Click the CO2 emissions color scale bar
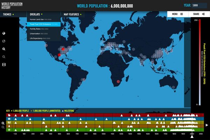Screen dimensions: 210x140 pos(200,62)
